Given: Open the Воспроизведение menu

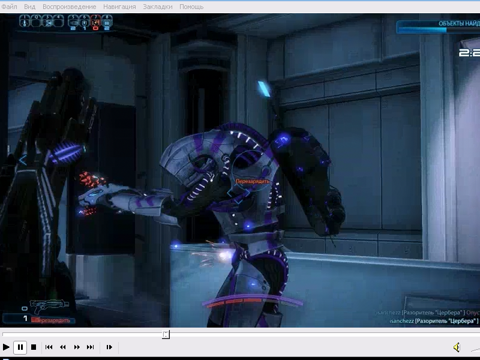Looking at the screenshot, I should point(69,7).
